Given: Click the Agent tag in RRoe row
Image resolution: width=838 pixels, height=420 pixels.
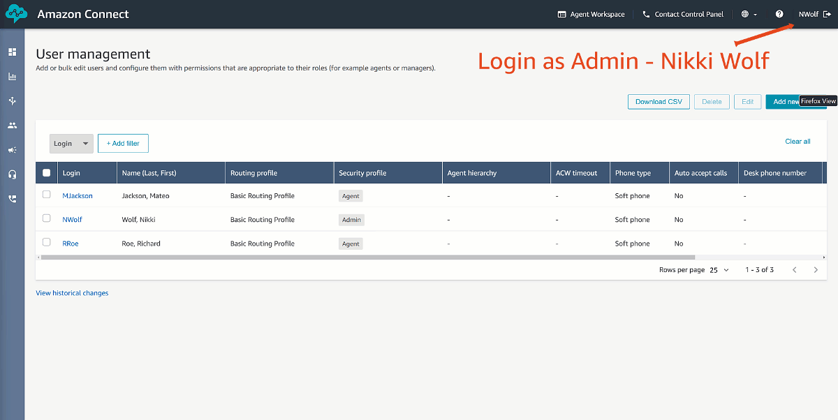Looking at the screenshot, I should click(x=351, y=243).
